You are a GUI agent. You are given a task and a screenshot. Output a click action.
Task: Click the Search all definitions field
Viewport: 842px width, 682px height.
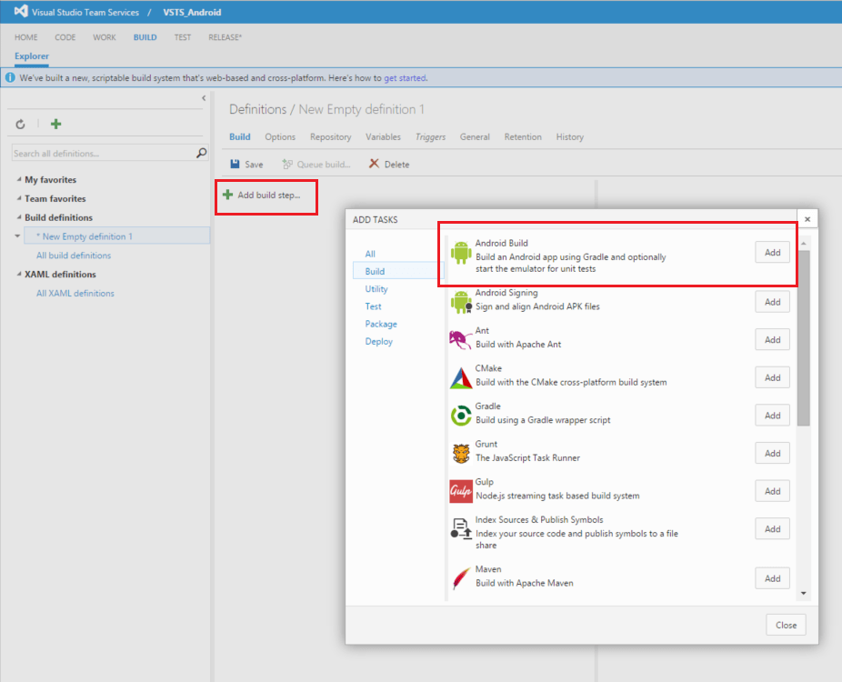click(x=103, y=154)
